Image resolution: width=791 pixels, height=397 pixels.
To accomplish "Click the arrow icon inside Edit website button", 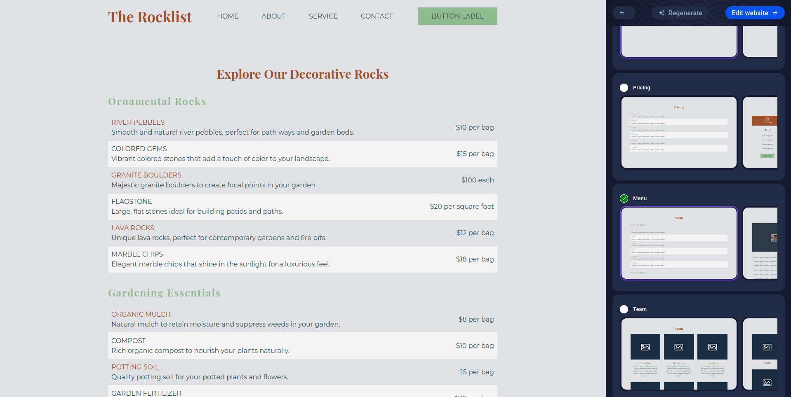I will tap(774, 13).
